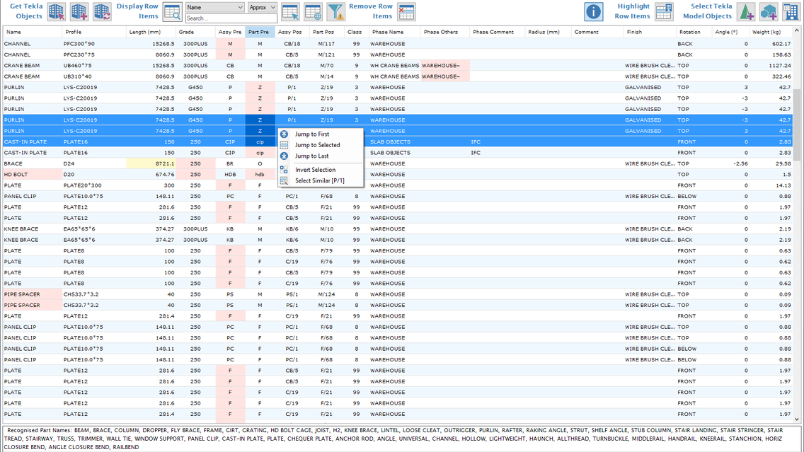The height and width of the screenshot is (452, 804).
Task: Click the remove row items table icon
Action: coord(406,11)
